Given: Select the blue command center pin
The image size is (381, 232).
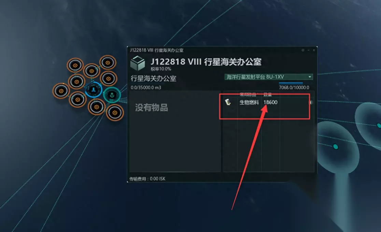Looking at the screenshot, I should pos(93,90).
